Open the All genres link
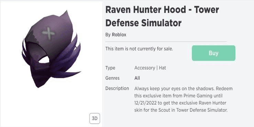Screen dimensions: 254x127 (137, 78)
